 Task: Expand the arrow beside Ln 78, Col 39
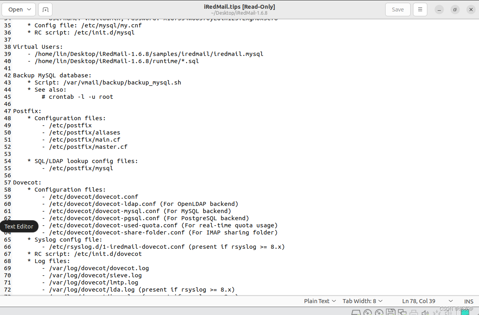(450, 301)
